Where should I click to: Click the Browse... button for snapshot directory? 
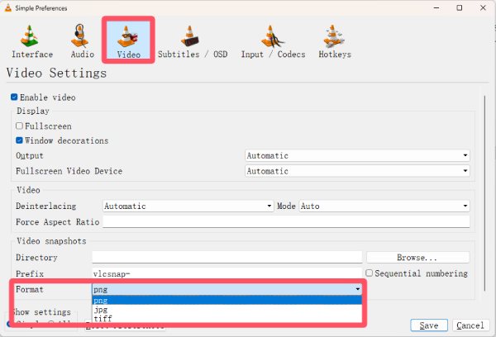(x=417, y=258)
